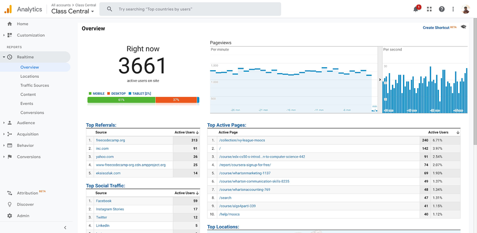This screenshot has width=477, height=233.
Task: Click the Home house icon
Action: click(10, 24)
